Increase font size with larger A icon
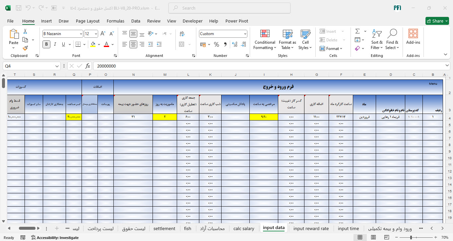Image resolution: width=453 pixels, height=241 pixels. pyautogui.click(x=103, y=34)
